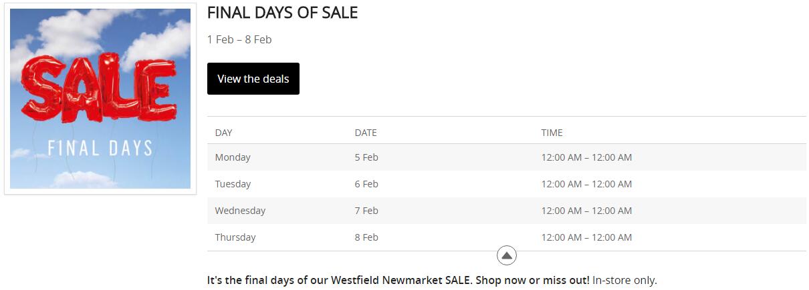
Task: Click the View the deals button
Action: pos(253,79)
